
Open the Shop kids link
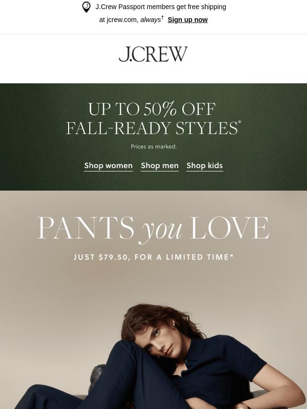[204, 166]
